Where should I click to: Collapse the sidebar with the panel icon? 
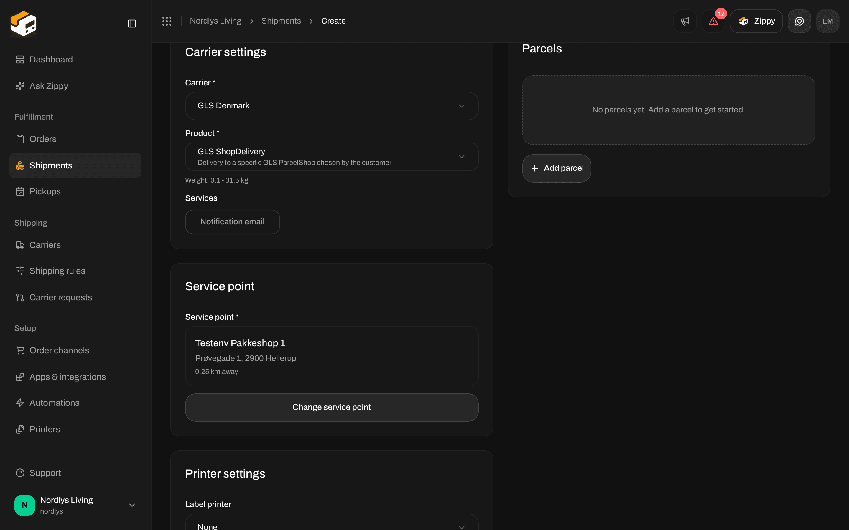click(x=132, y=24)
